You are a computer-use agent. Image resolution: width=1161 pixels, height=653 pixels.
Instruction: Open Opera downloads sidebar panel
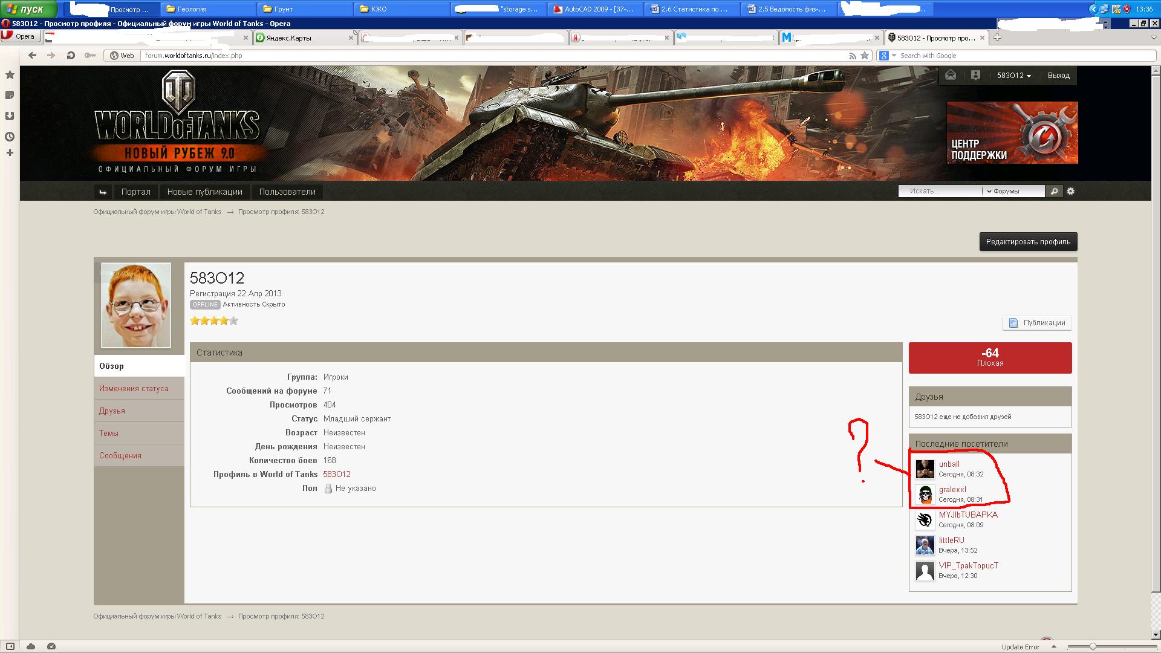[x=10, y=116]
